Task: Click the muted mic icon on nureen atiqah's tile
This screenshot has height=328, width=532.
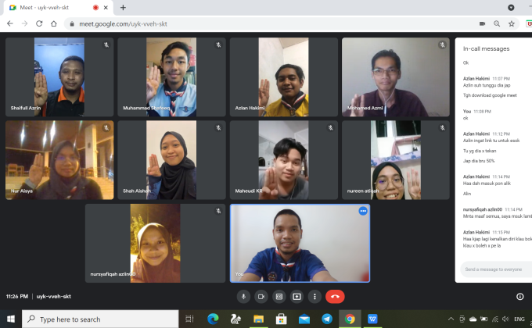Action: (443, 128)
